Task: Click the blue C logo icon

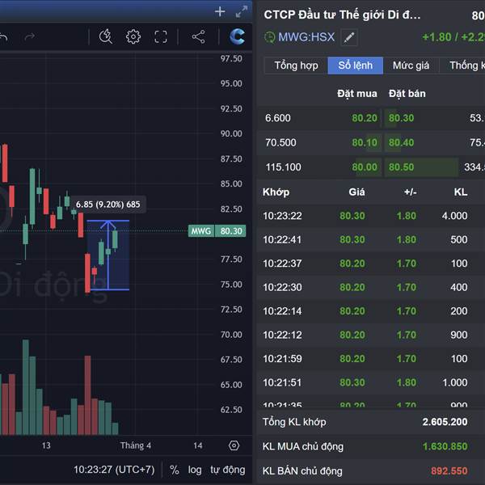Action: pyautogui.click(x=237, y=36)
